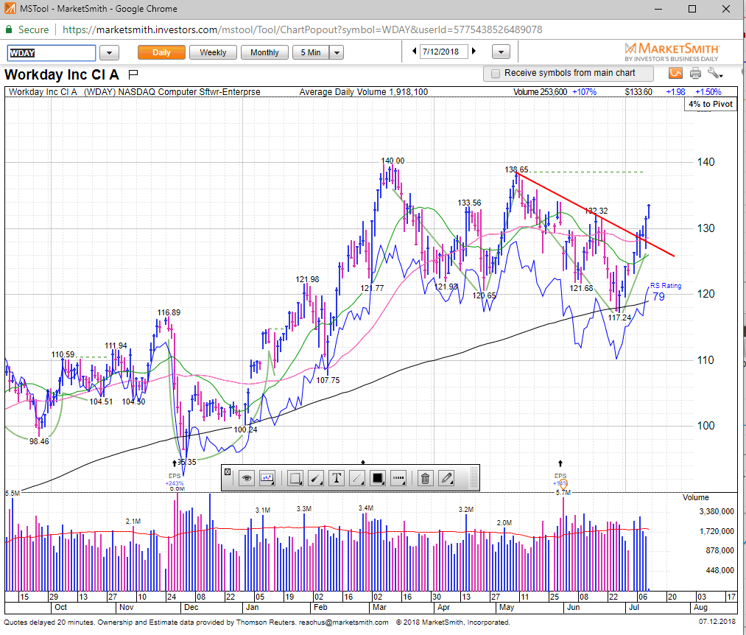Switch to the Monthly chart view
The image size is (746, 635).
(x=264, y=52)
